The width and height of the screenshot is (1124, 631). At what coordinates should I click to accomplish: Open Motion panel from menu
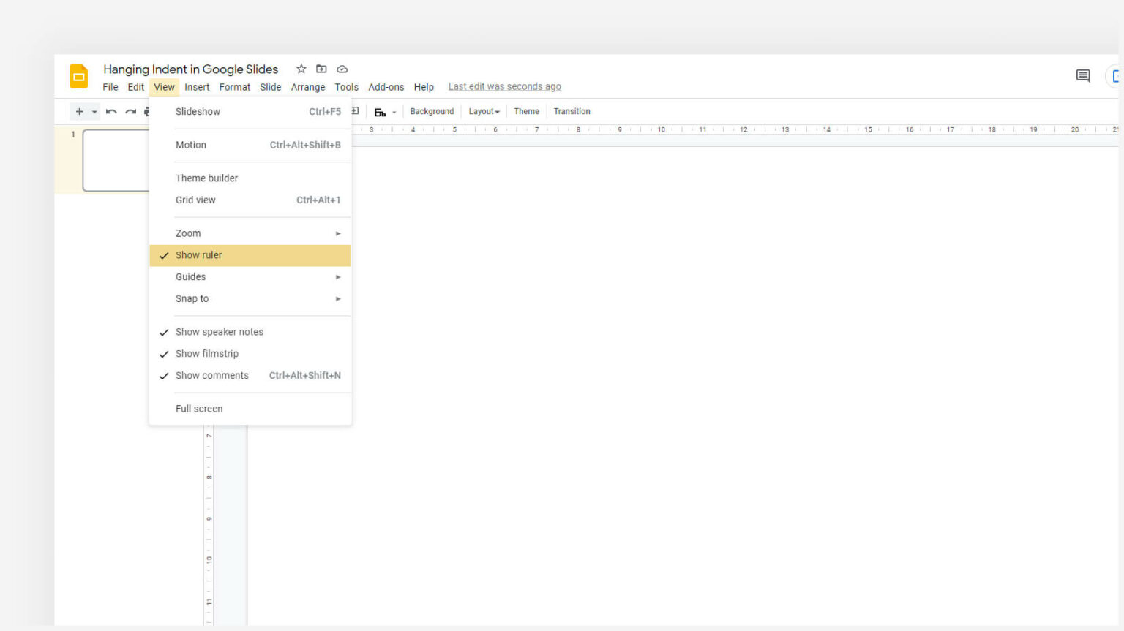[x=250, y=145]
